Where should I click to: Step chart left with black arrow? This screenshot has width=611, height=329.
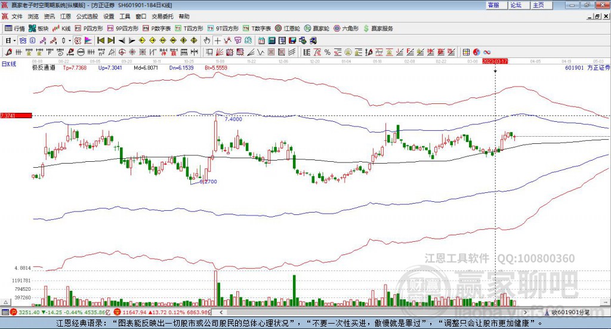point(122,41)
